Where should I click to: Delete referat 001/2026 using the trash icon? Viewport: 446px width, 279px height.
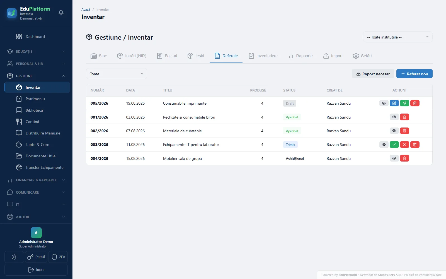coord(404,117)
